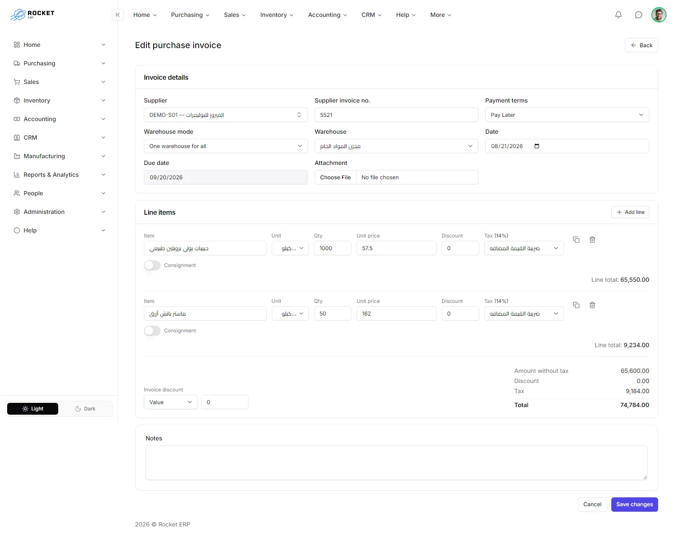Open the user profile avatar

tap(659, 15)
